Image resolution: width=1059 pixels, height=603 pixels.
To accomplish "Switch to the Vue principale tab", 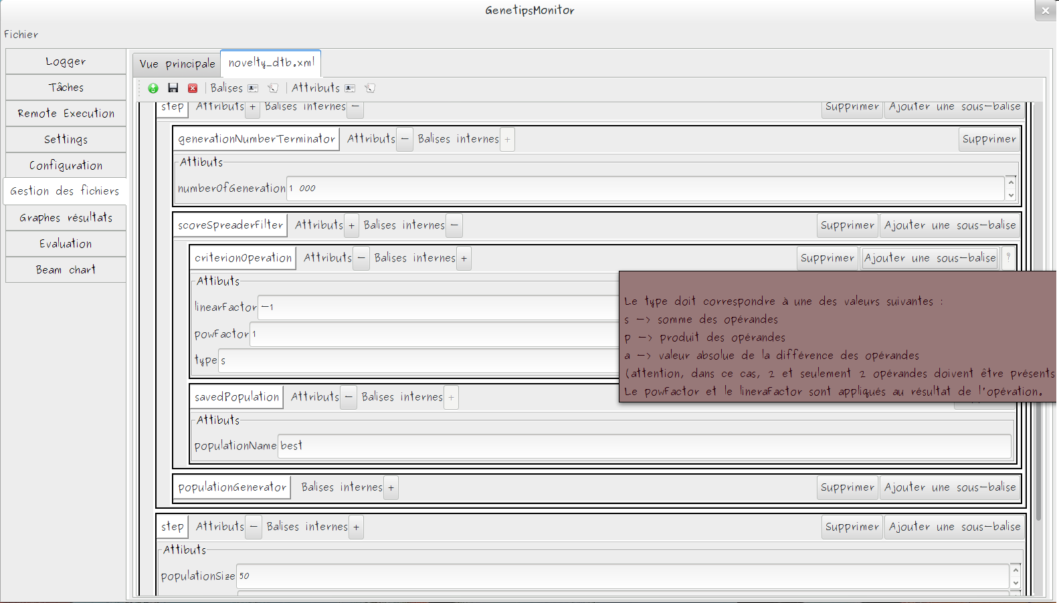I will click(177, 64).
